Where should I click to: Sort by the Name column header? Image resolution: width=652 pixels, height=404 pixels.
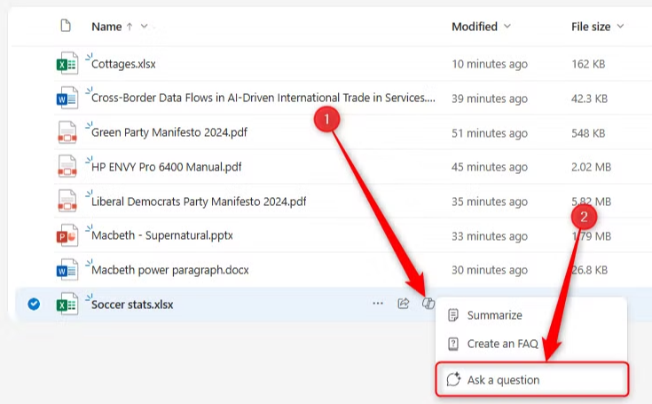(x=106, y=27)
